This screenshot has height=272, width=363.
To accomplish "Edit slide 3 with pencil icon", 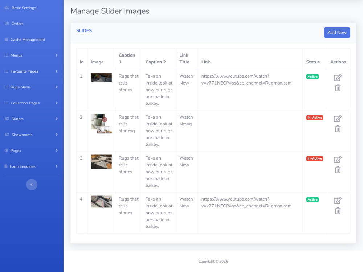I will coord(338,159).
